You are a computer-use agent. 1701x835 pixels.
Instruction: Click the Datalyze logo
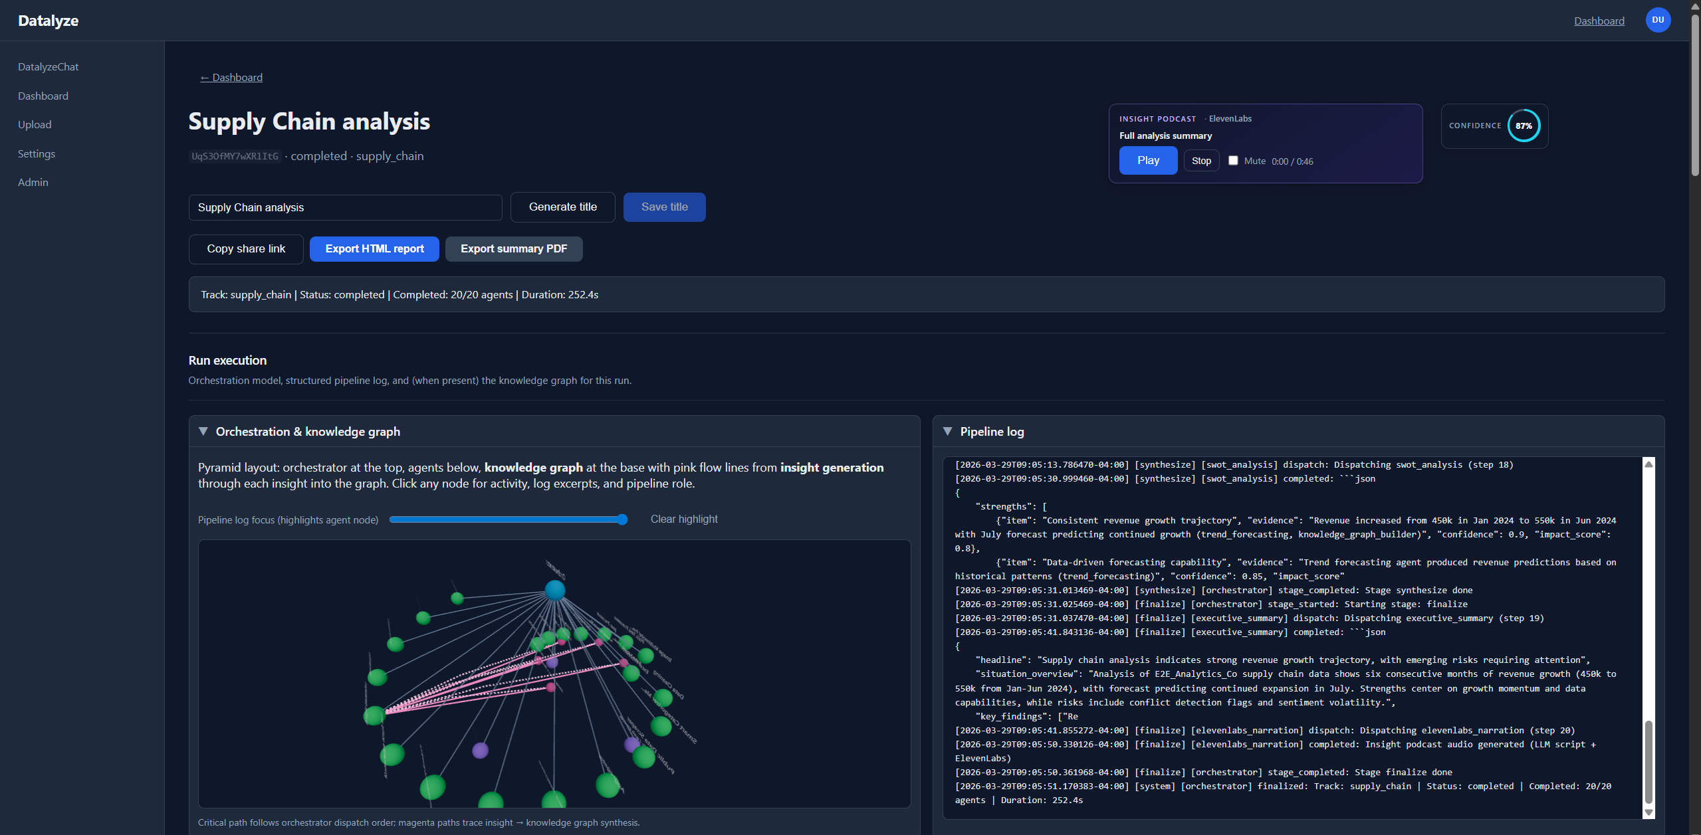click(48, 21)
